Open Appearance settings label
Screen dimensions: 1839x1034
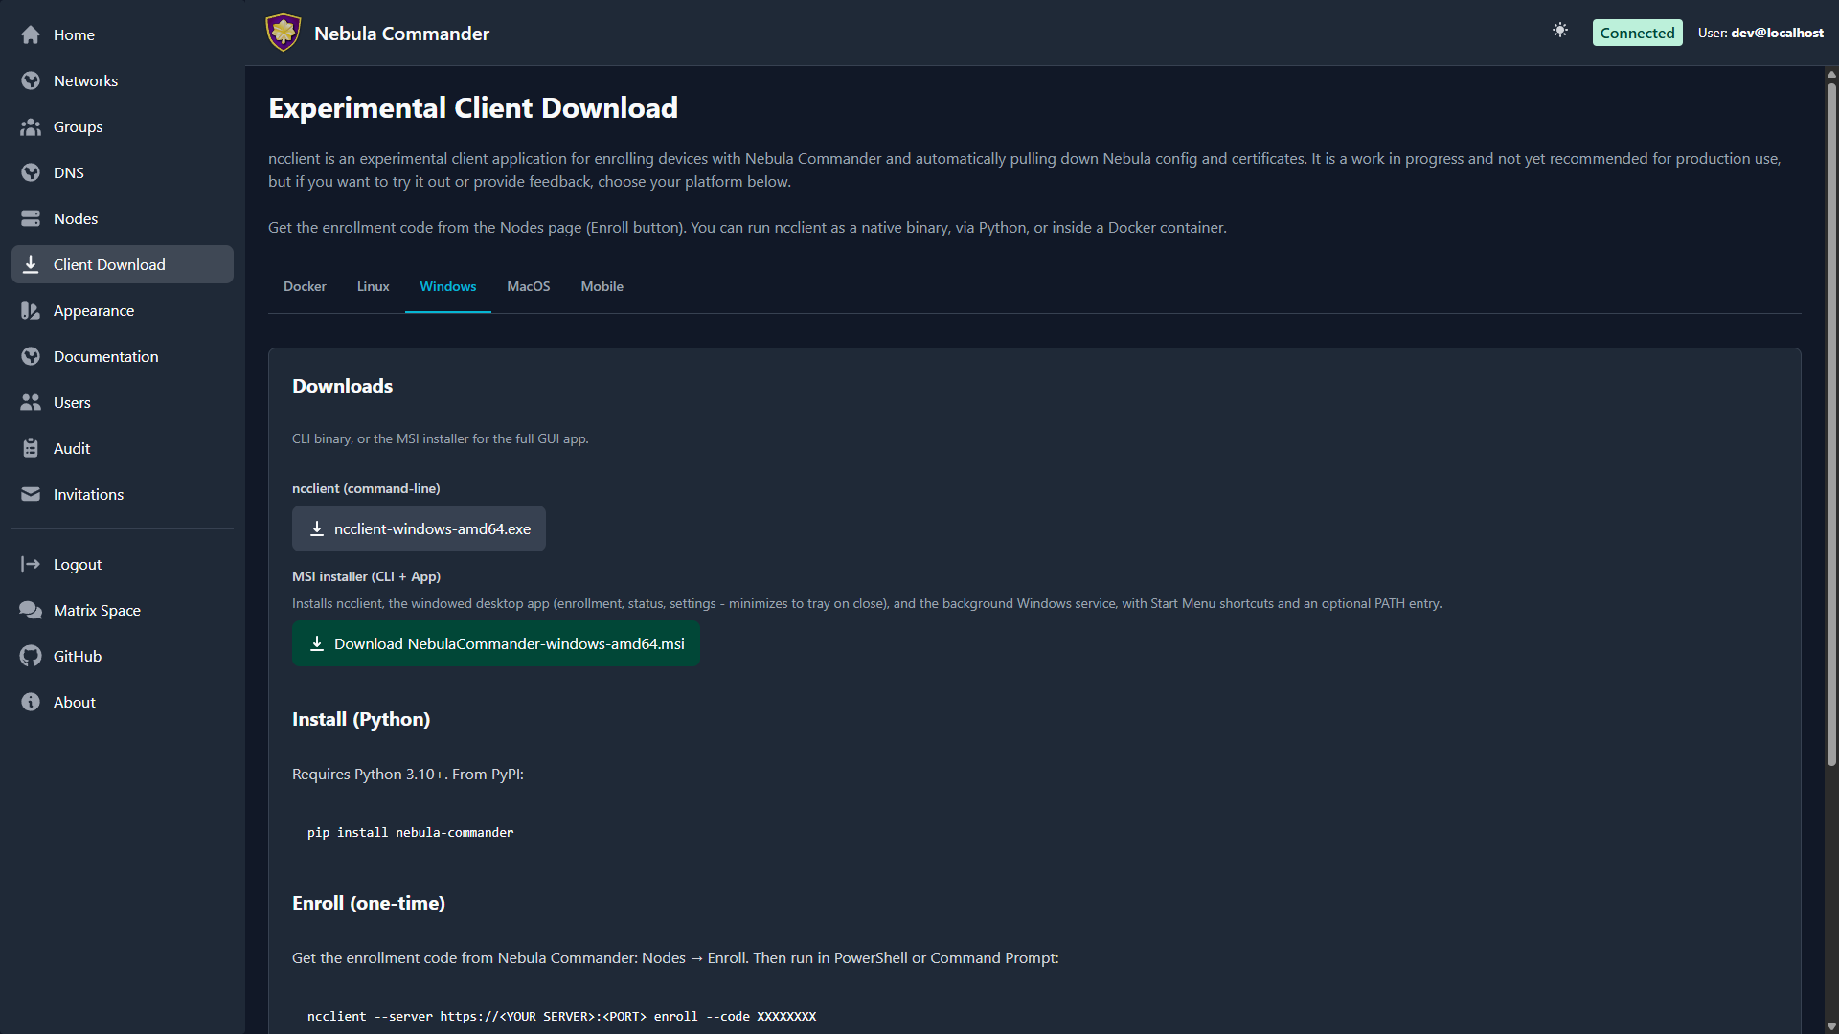pyautogui.click(x=94, y=310)
